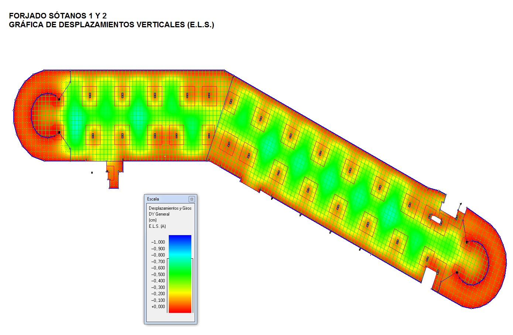Image resolution: width=513 pixels, height=335 pixels.
Task: Select the 'Desplazamientos y Giros' label
Action: click(x=170, y=208)
